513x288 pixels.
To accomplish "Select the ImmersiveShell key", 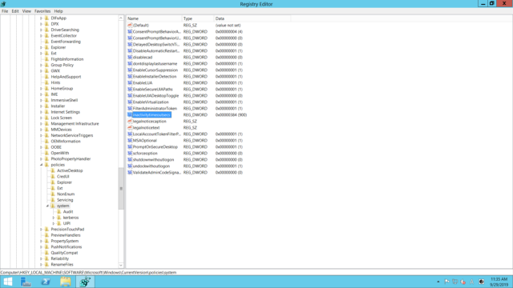I will (x=64, y=100).
